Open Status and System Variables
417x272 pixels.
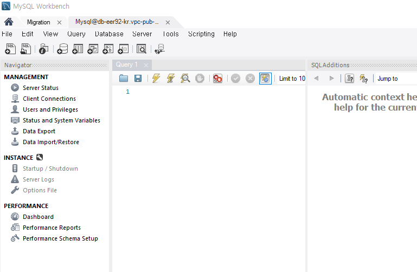61,120
